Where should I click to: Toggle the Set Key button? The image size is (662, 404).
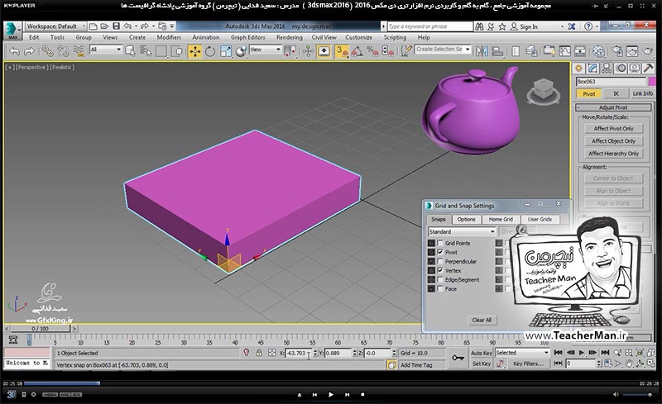tap(482, 364)
